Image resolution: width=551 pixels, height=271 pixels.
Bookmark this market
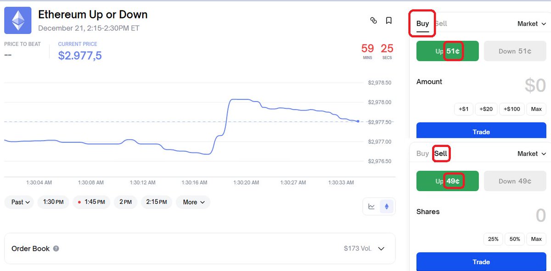[388, 20]
